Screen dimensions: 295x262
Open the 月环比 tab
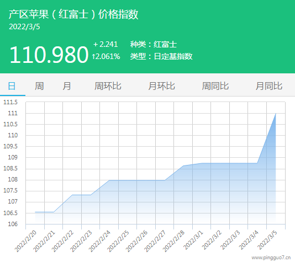coord(162,86)
